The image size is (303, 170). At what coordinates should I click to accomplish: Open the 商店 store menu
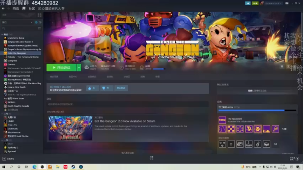(x=16, y=8)
